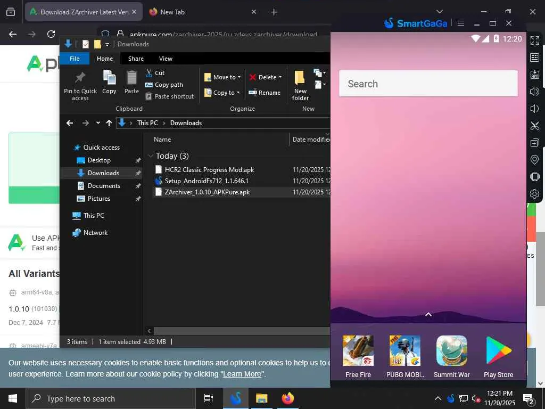The height and width of the screenshot is (409, 545).
Task: Expand Android app drawer arrow
Action: point(428,314)
